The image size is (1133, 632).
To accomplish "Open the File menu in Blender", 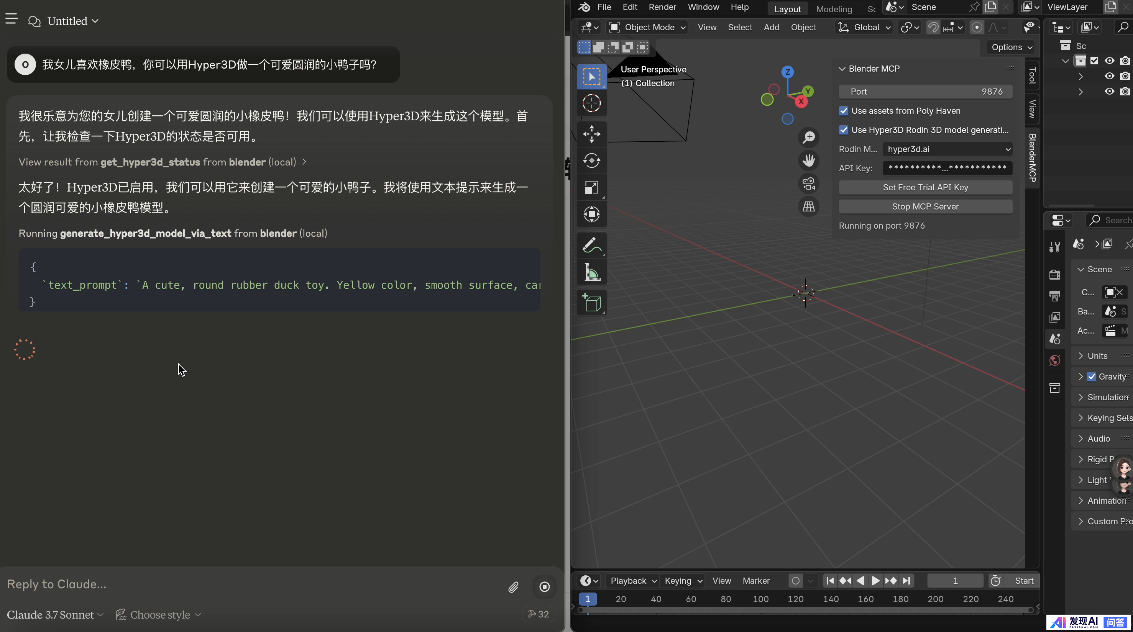I will pos(604,7).
